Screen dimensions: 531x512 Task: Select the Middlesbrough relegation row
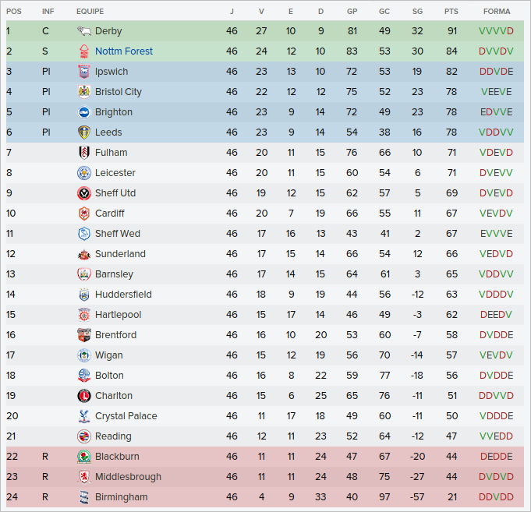point(265,477)
